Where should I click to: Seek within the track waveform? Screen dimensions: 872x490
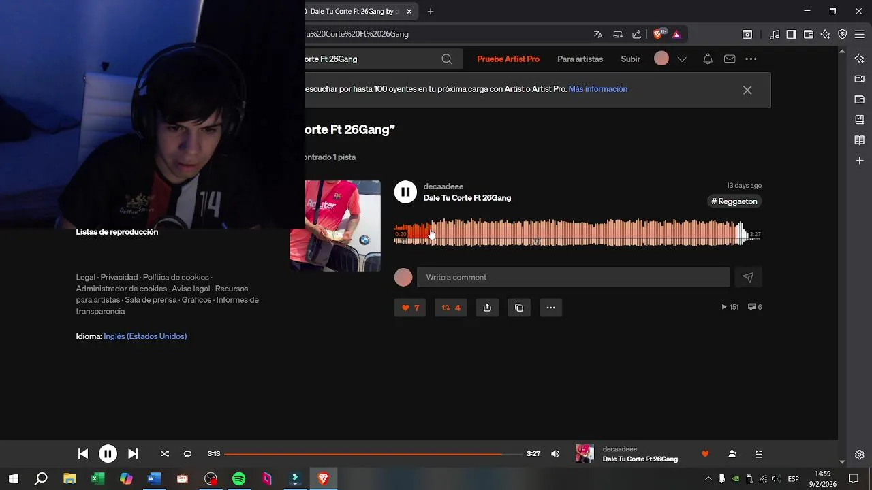pyautogui.click(x=577, y=233)
